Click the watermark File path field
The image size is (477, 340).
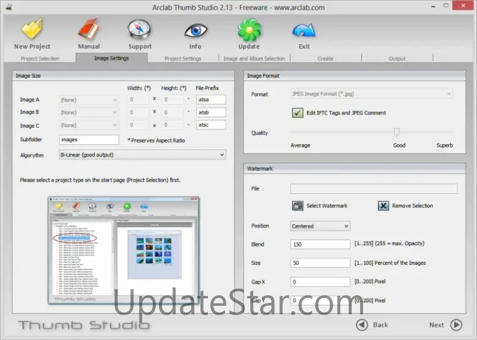[374, 188]
